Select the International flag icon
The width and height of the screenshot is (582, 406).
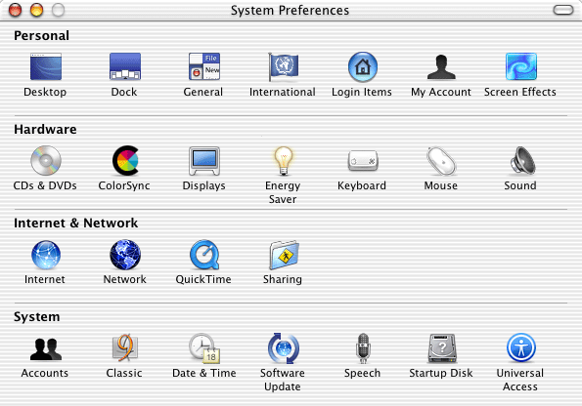pyautogui.click(x=284, y=66)
